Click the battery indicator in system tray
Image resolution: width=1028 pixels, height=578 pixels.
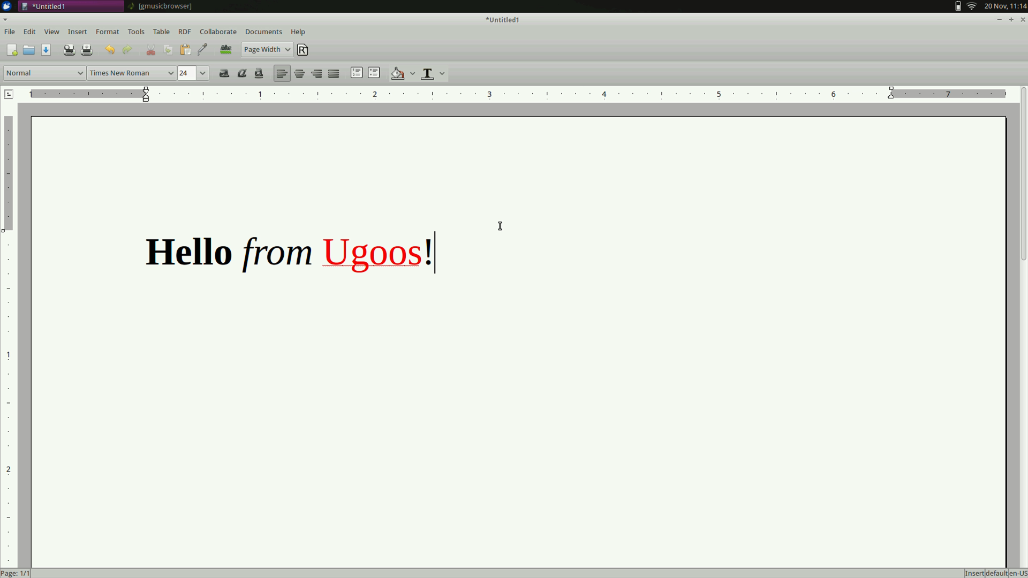tap(958, 6)
